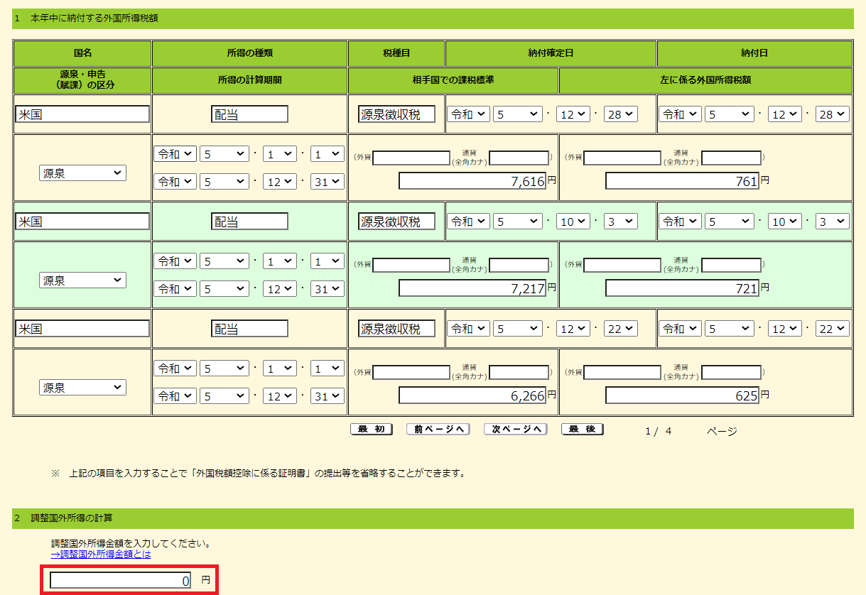
Task: Click the 前ページへ (previous page) button
Action: tap(438, 429)
